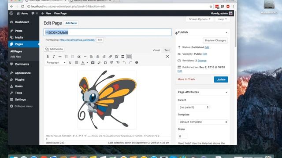Underline the selected text

click(x=70, y=62)
